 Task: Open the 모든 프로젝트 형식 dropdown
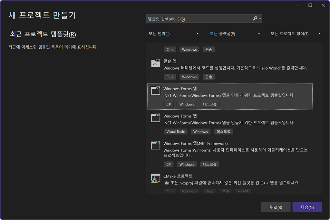pyautogui.click(x=295, y=34)
